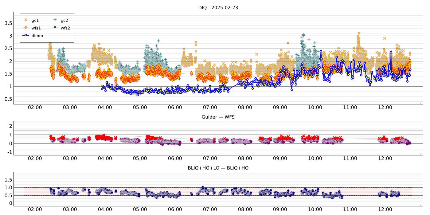Viewport: 430px width, 215px height.
Task: Click the 0.5 tick on DIQ y-axis
Action: pos(8,99)
